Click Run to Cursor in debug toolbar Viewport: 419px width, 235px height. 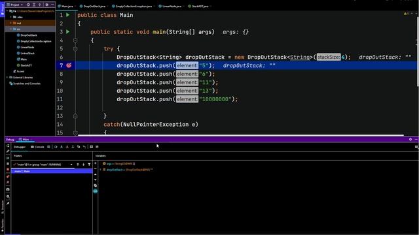[x=84, y=147]
